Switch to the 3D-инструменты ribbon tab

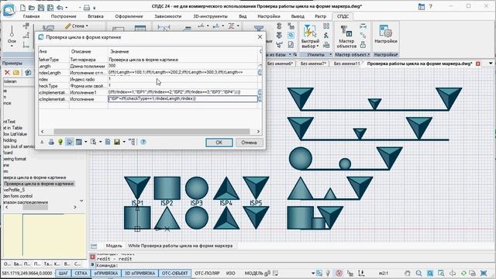(x=210, y=16)
